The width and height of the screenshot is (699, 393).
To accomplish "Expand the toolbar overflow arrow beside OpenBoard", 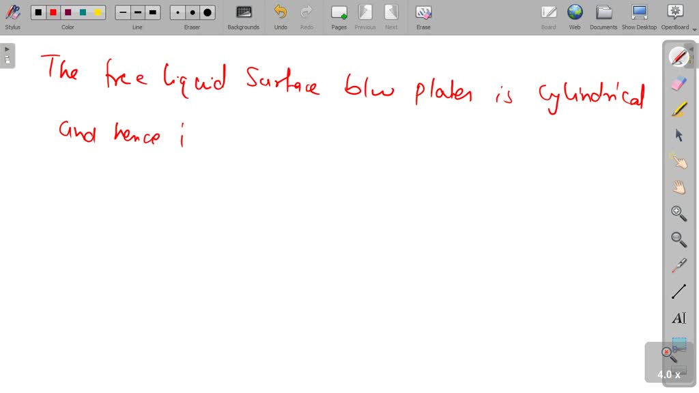I will [694, 29].
